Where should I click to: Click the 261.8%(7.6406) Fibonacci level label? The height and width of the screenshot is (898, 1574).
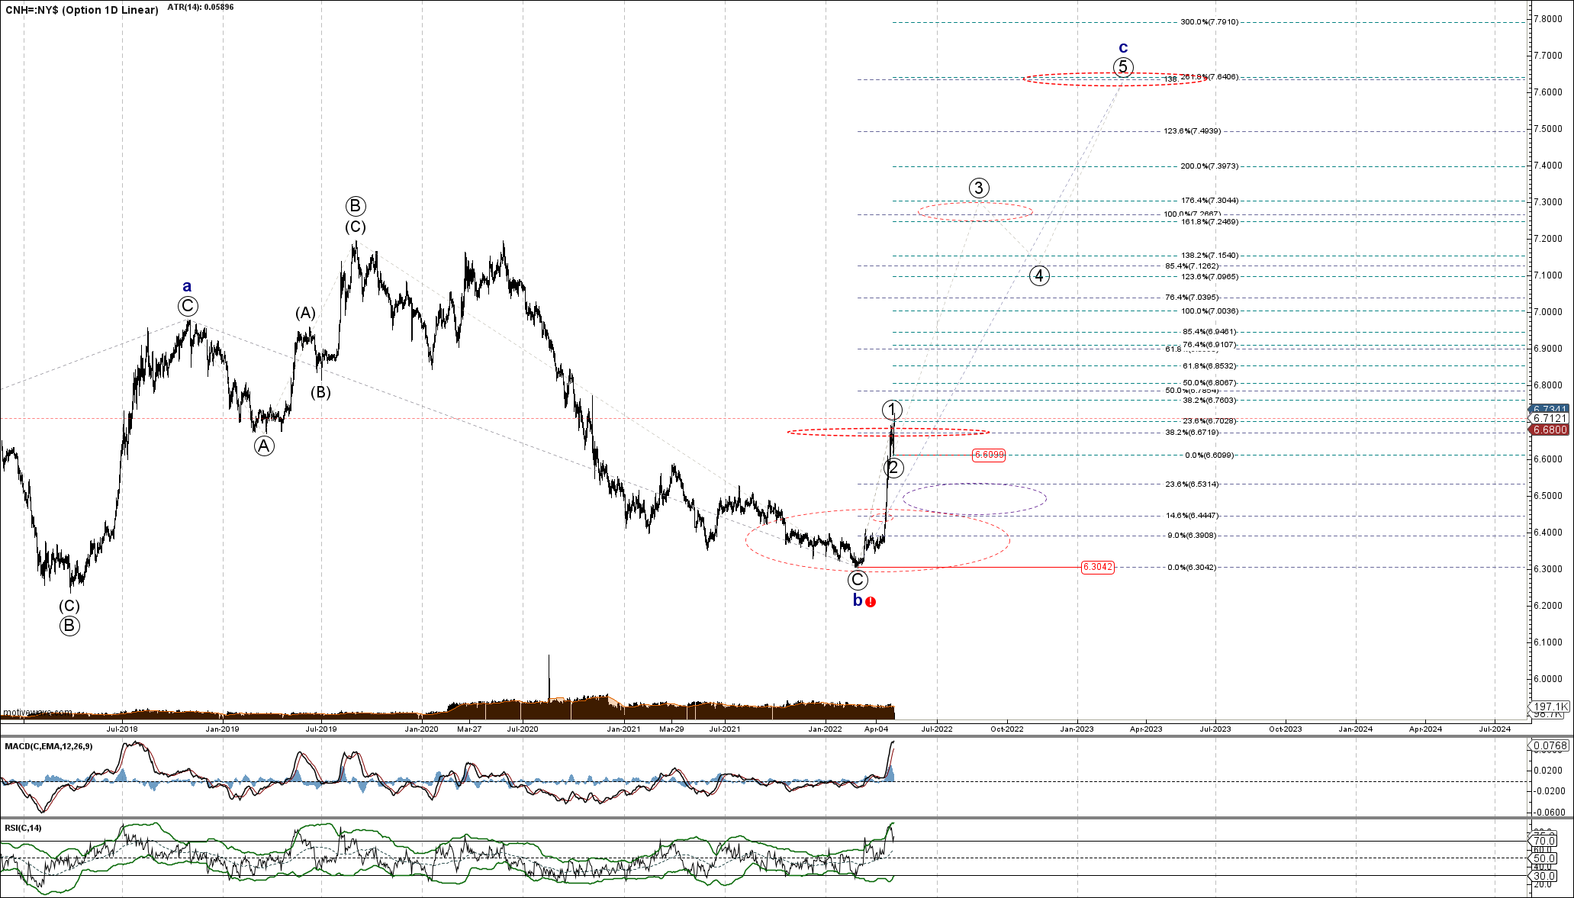[1209, 77]
